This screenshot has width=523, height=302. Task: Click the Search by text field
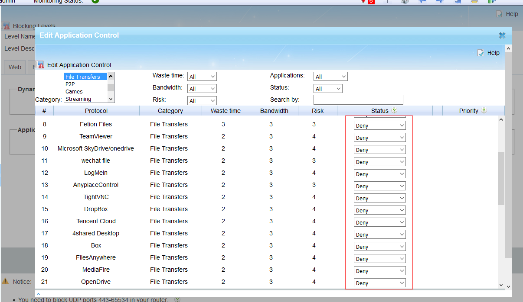pyautogui.click(x=358, y=100)
